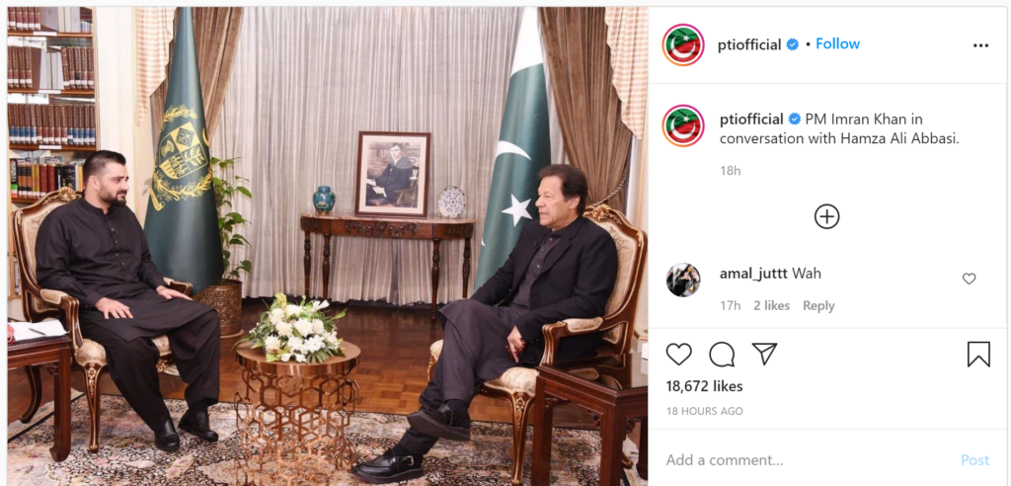Click the ptiofficial username in header
This screenshot has width=1011, height=486.
coord(750,44)
